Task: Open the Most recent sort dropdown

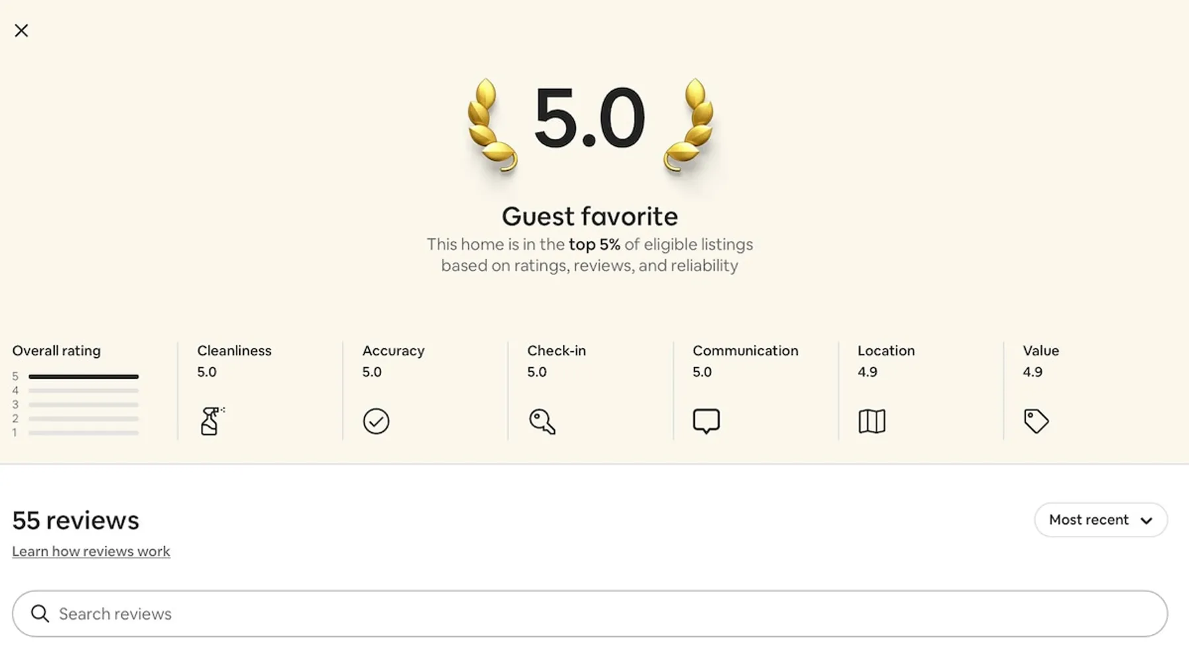Action: pos(1089,520)
